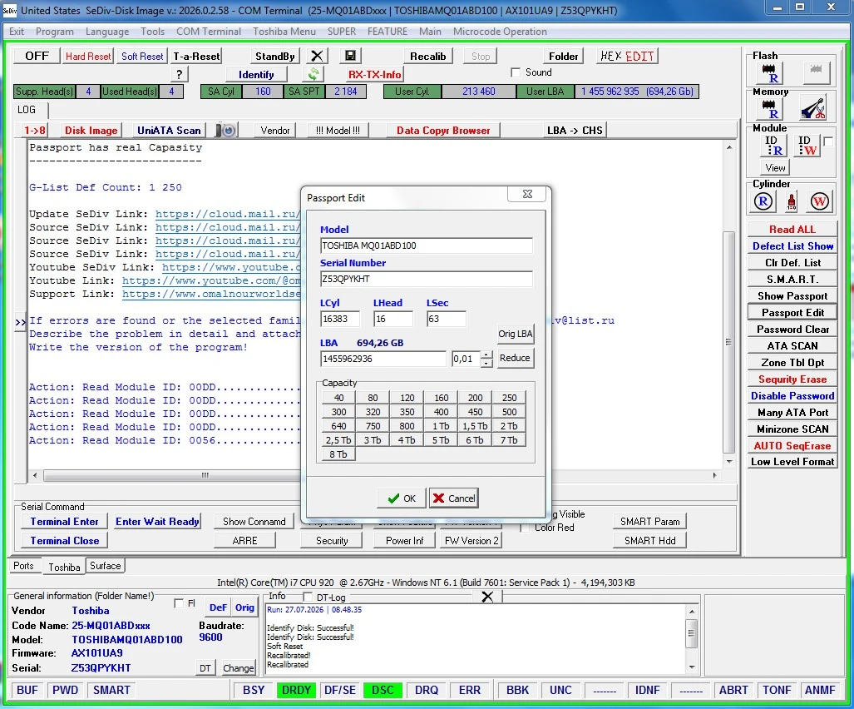
Task: Open the Microcode Operation menu
Action: tap(500, 32)
